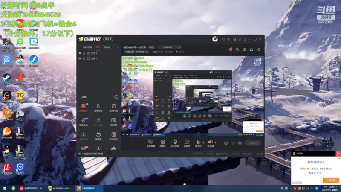The width and height of the screenshot is (341, 192).
Task: Click 修改 button beside room title
Action: coord(151,47)
